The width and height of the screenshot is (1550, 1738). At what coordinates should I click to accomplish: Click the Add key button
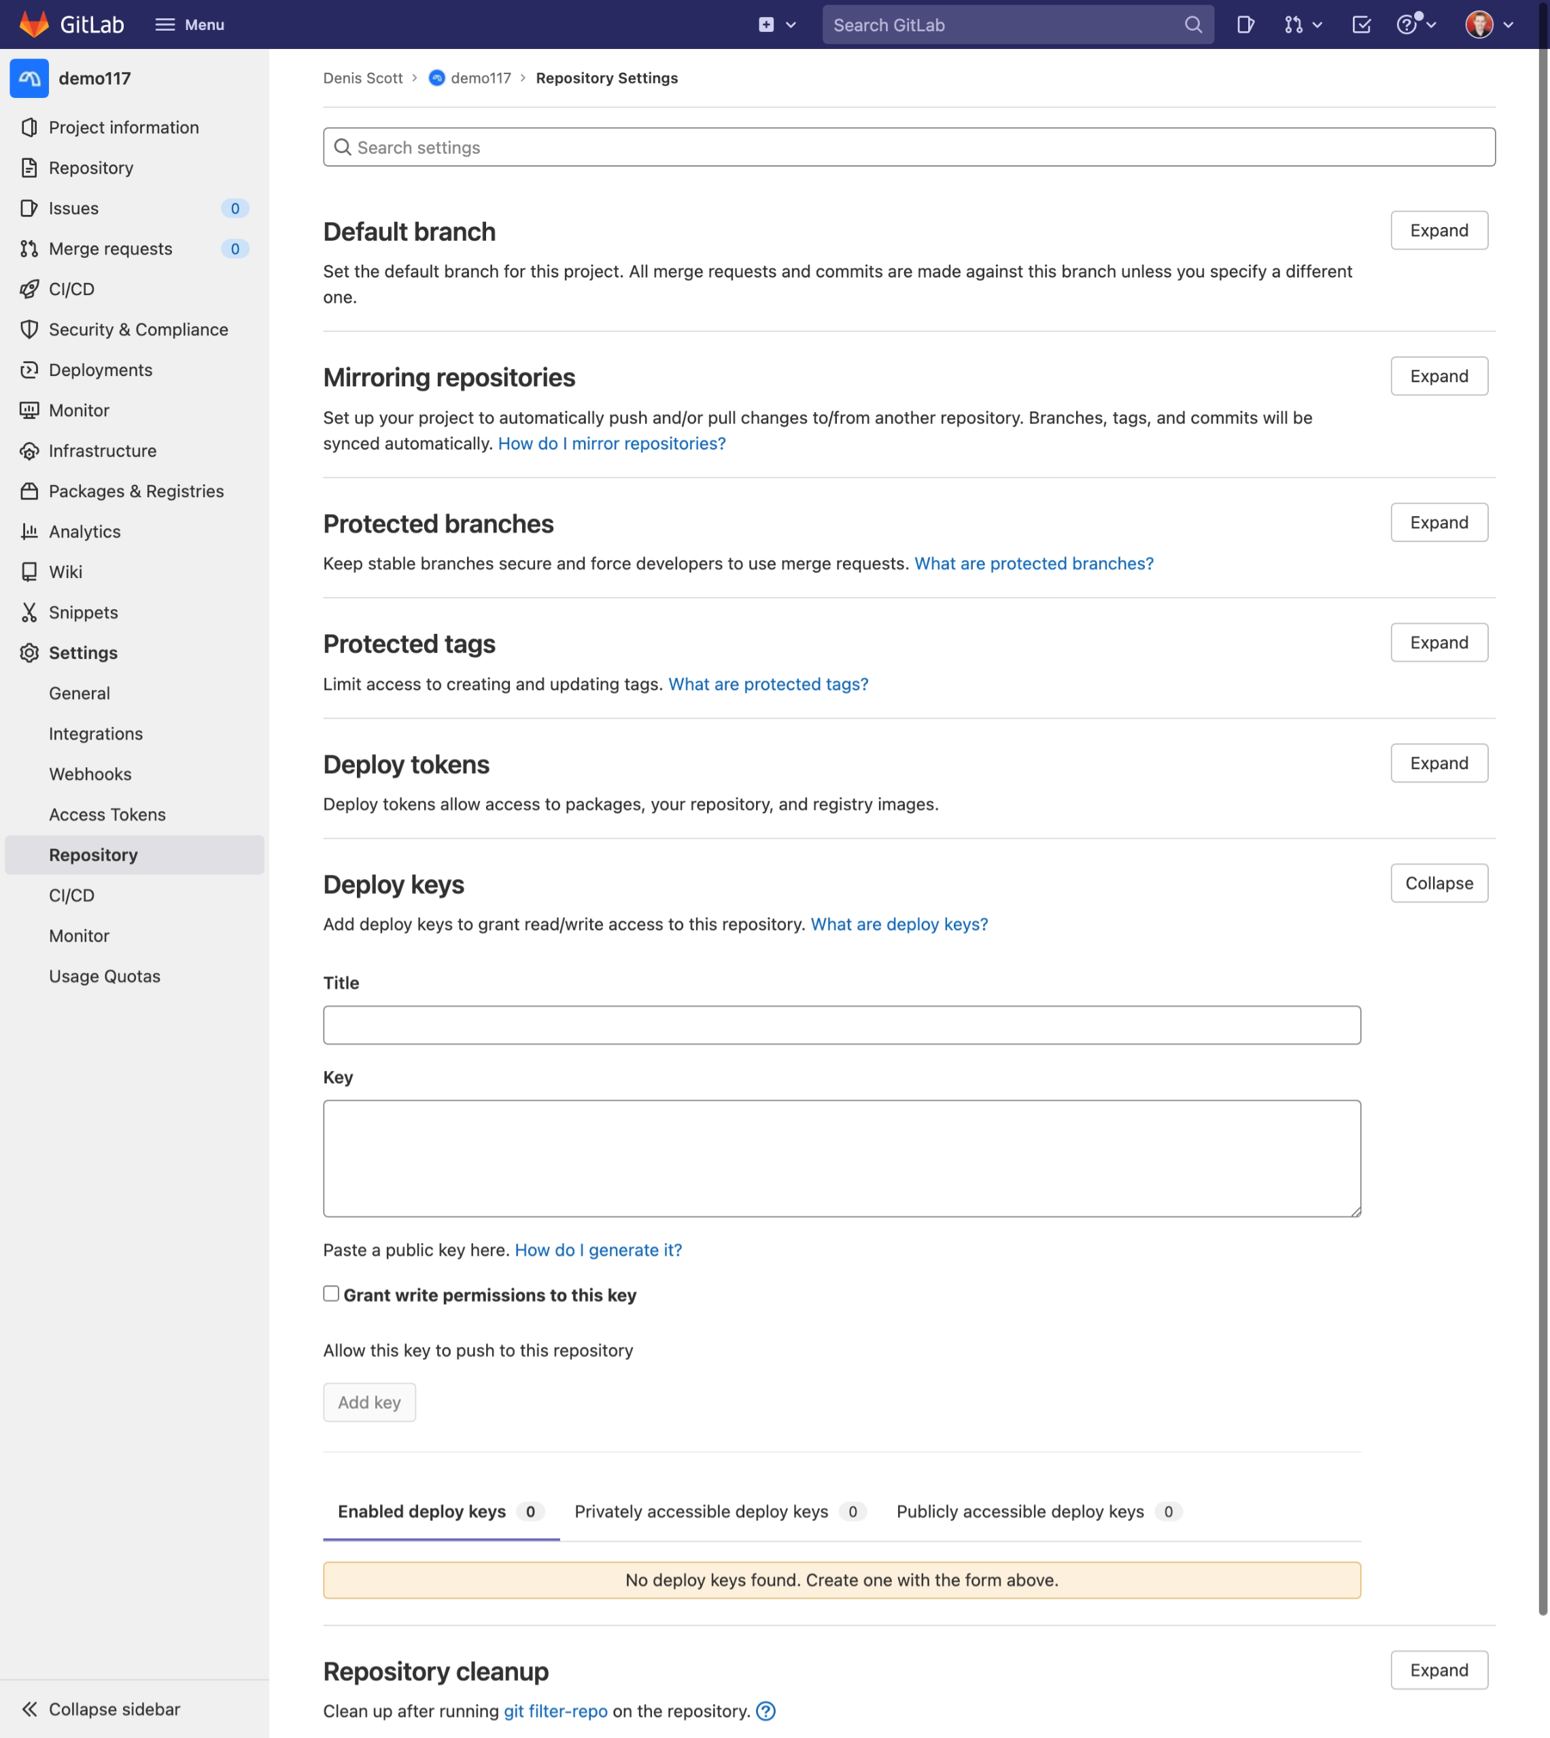click(x=368, y=1402)
